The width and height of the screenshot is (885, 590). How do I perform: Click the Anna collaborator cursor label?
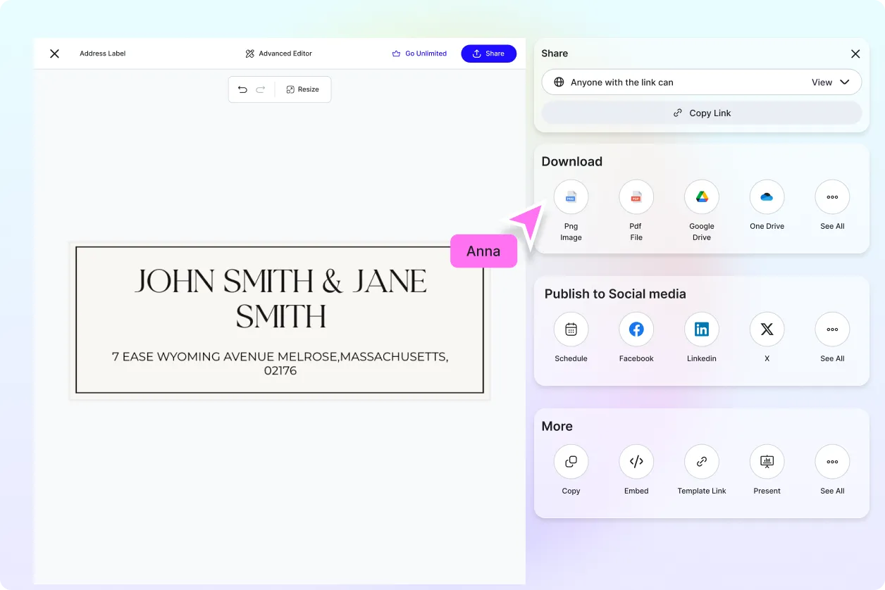(x=483, y=251)
